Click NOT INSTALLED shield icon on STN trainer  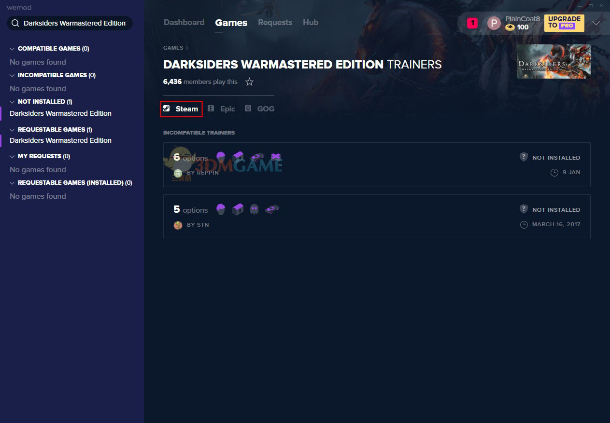[x=524, y=209]
